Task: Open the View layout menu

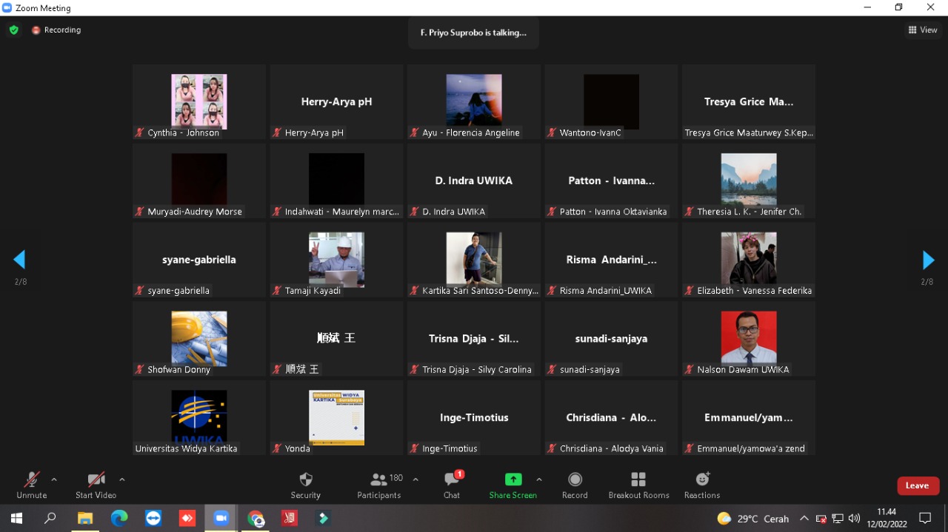Action: [x=923, y=30]
